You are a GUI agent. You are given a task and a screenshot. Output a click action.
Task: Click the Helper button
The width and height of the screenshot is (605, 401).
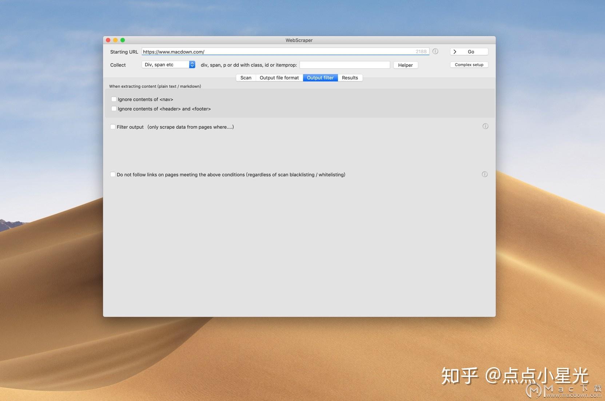tap(405, 65)
